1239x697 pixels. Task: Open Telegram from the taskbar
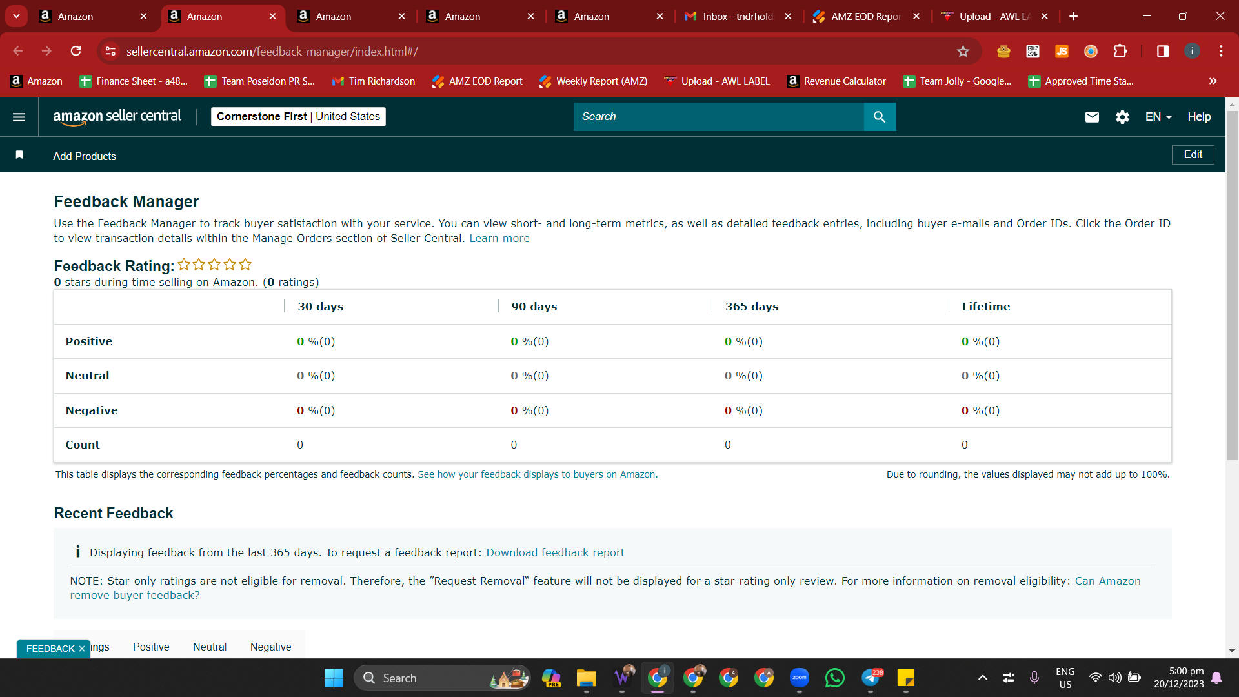click(x=871, y=678)
